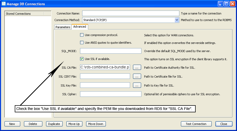Click the 'SSL Cipher:' label

(x=69, y=94)
